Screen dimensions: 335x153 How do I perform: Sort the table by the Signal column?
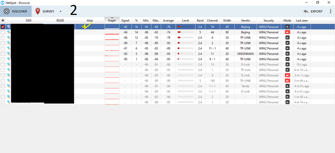125,20
